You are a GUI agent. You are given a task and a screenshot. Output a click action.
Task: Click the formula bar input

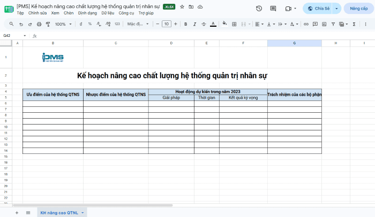tap(206, 36)
